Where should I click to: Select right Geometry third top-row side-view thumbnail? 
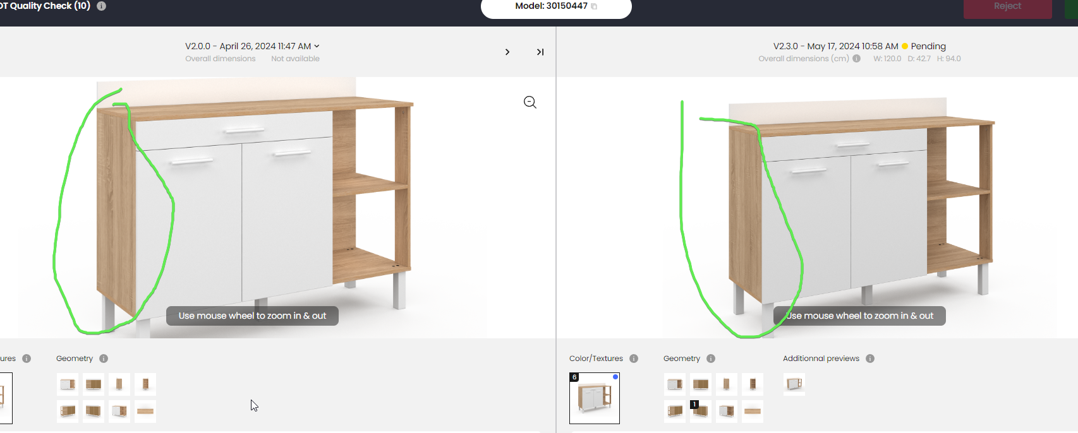(727, 384)
